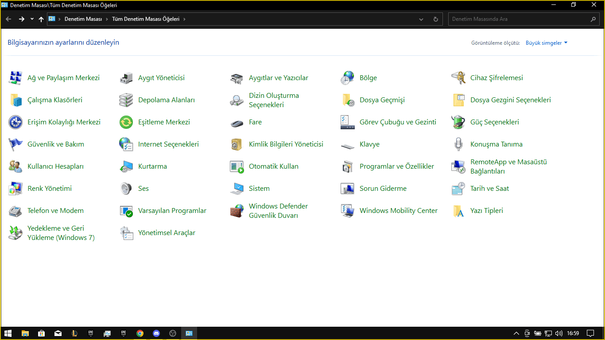Viewport: 605px width, 340px height.
Task: Open Yönetimsel Araçlar link
Action: [167, 233]
